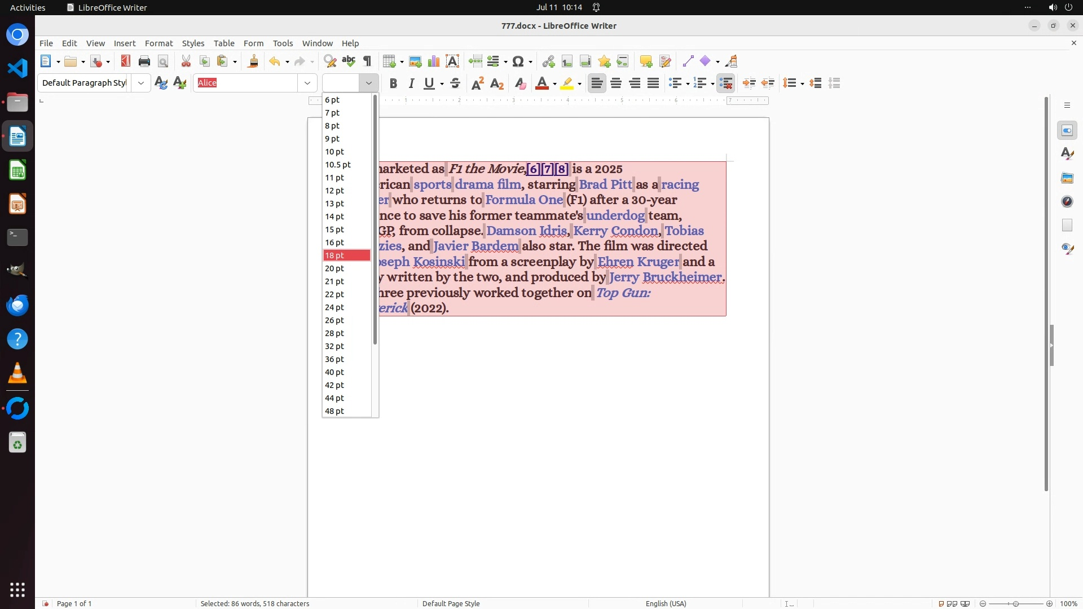This screenshot has width=1083, height=609.
Task: Toggle Formatting Marks pilcrow button
Action: click(x=367, y=61)
